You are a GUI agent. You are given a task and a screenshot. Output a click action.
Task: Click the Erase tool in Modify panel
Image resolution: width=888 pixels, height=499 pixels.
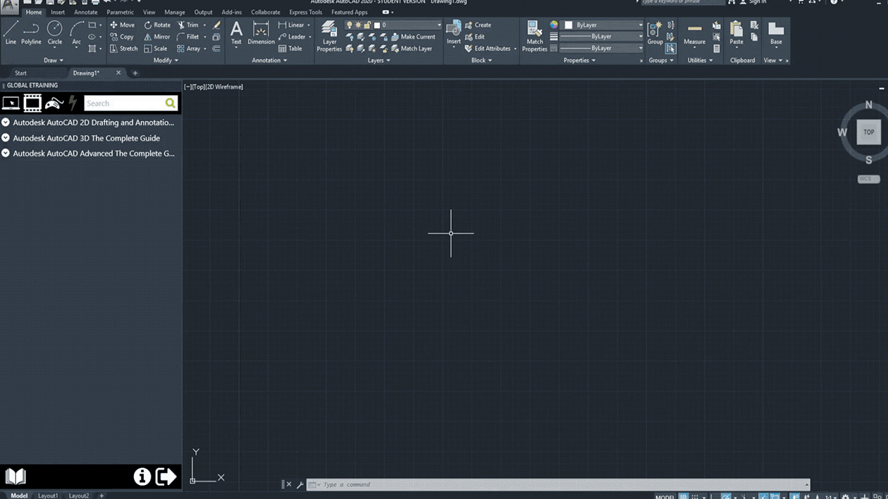point(216,25)
